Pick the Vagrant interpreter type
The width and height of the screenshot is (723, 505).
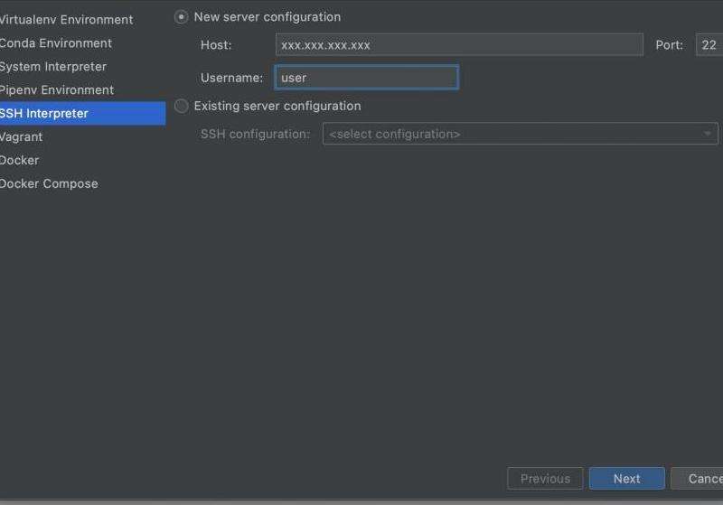pos(21,136)
